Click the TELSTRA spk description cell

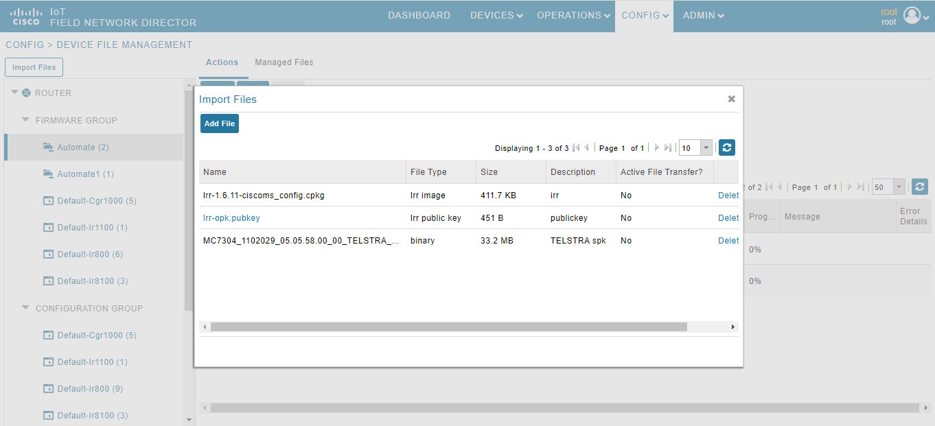pyautogui.click(x=578, y=241)
